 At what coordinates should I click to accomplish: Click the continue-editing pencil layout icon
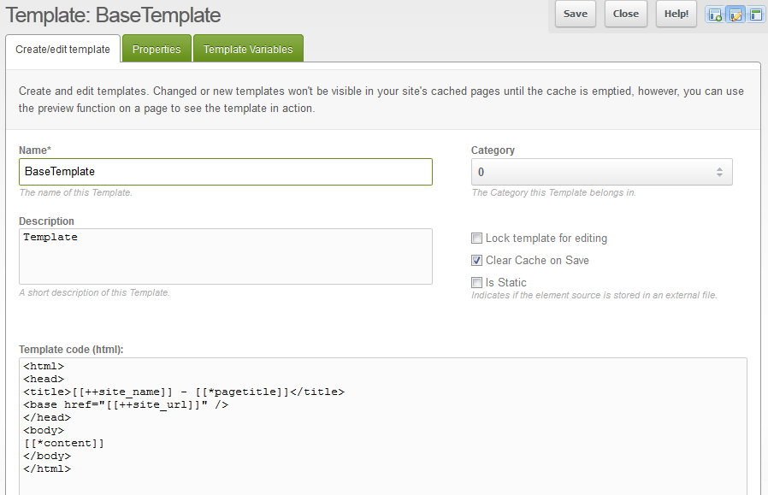(x=736, y=15)
